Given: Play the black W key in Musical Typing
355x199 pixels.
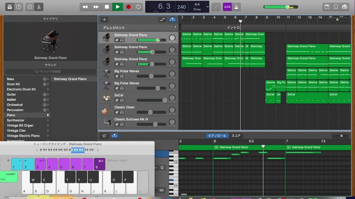Looking at the screenshot, I should click(x=35, y=177).
